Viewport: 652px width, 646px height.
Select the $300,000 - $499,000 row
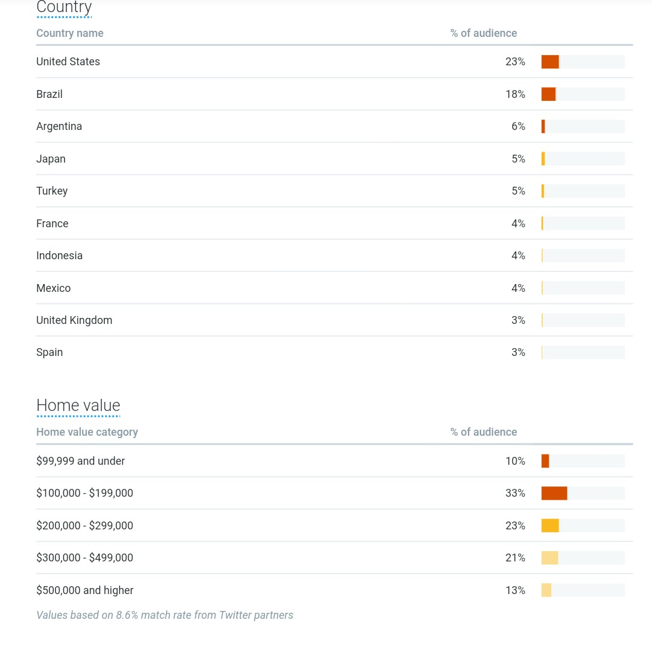click(x=334, y=558)
